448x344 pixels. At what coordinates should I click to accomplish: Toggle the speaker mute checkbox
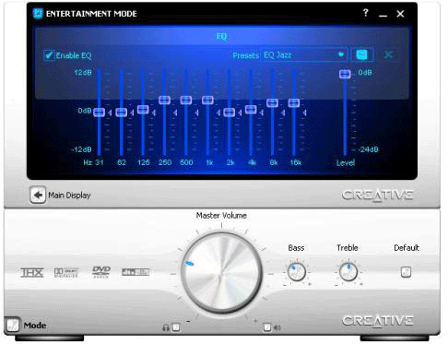pyautogui.click(x=267, y=327)
